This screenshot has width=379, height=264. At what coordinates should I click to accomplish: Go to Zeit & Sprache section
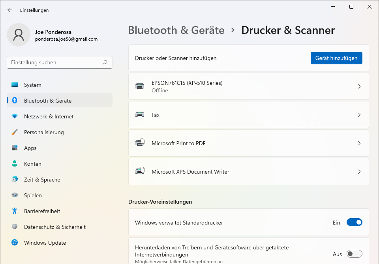tap(42, 180)
